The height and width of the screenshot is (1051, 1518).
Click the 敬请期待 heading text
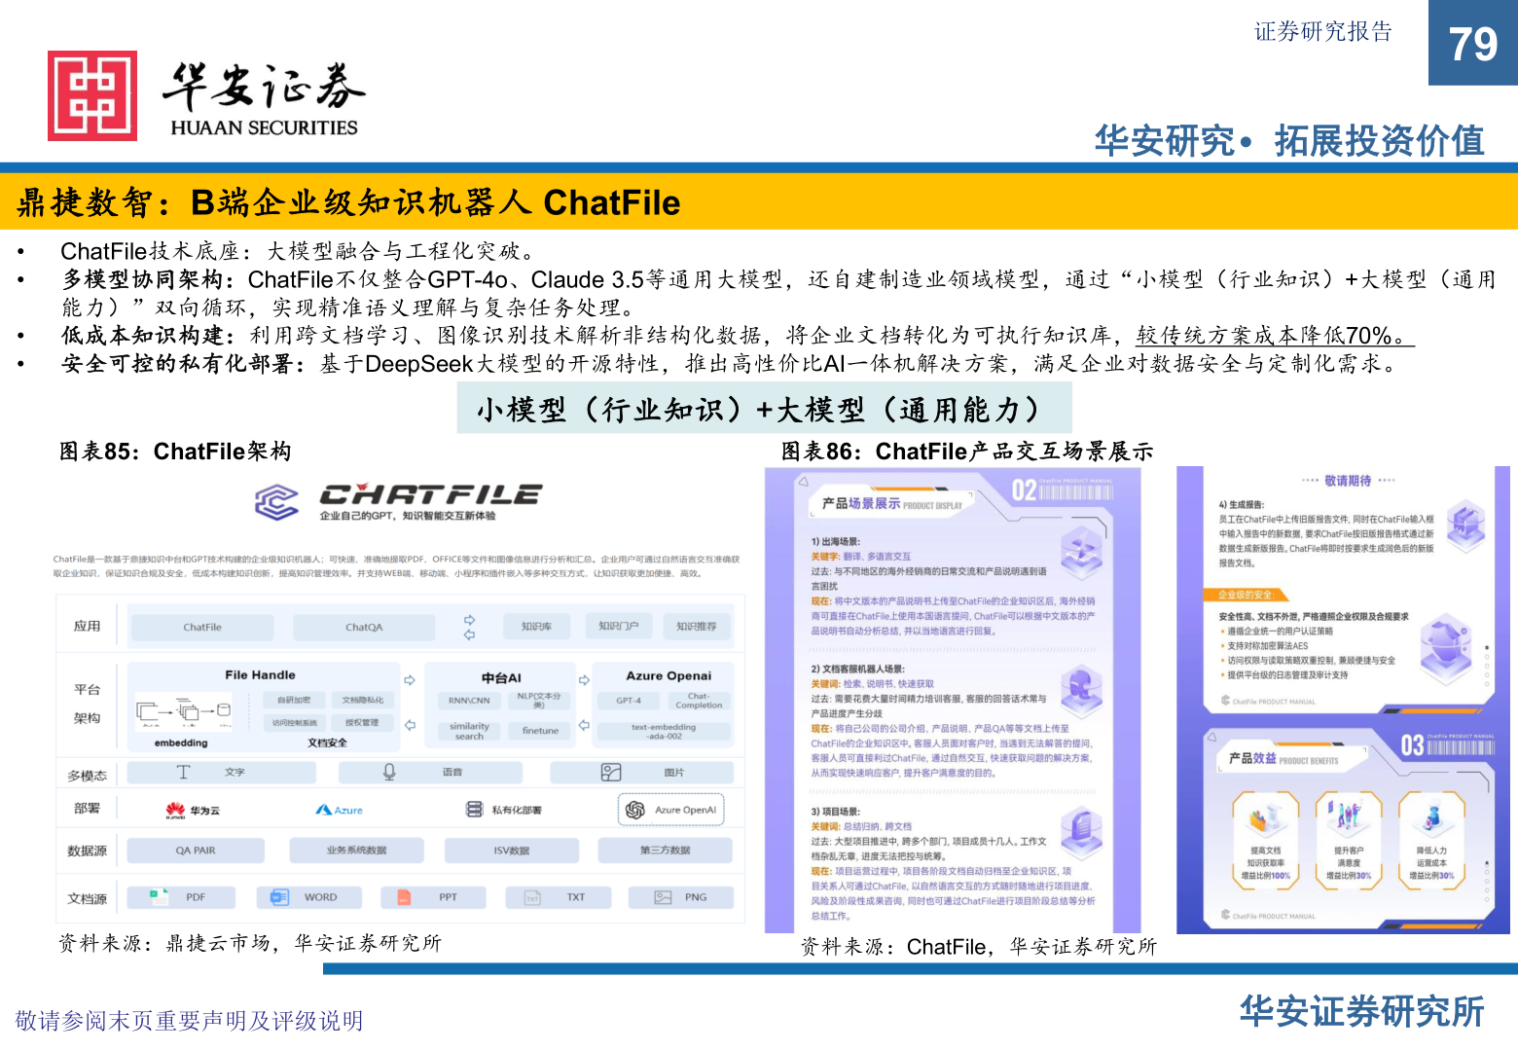[1348, 481]
